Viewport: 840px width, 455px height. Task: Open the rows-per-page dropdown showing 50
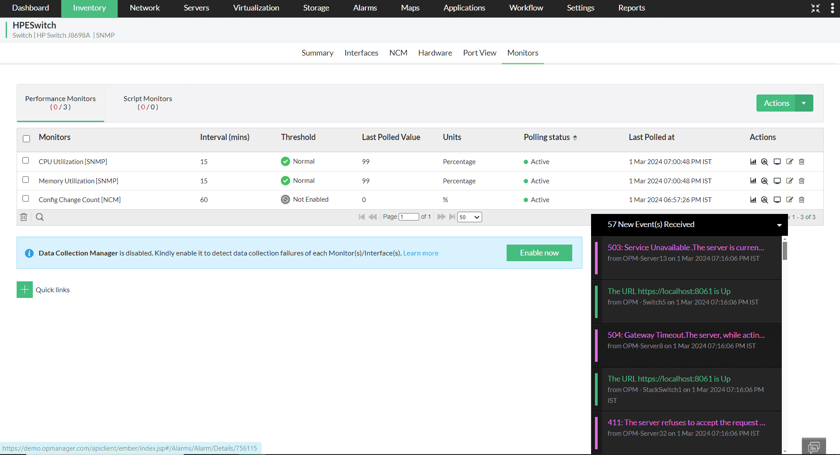click(469, 217)
